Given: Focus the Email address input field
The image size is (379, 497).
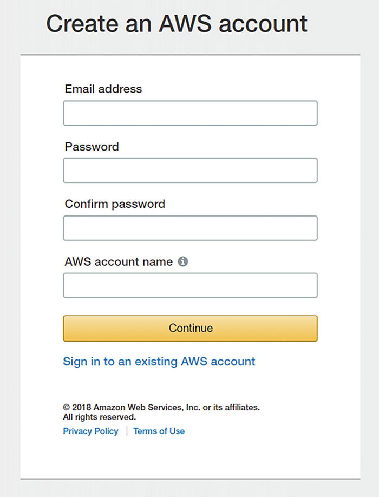Looking at the screenshot, I should 190,113.
